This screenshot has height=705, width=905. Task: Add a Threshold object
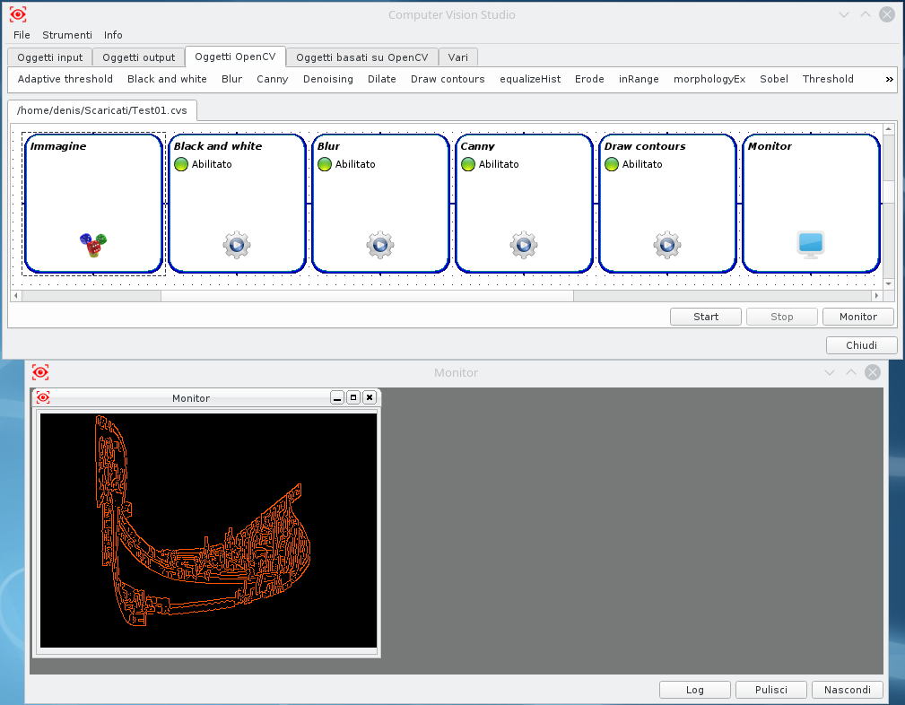click(828, 79)
